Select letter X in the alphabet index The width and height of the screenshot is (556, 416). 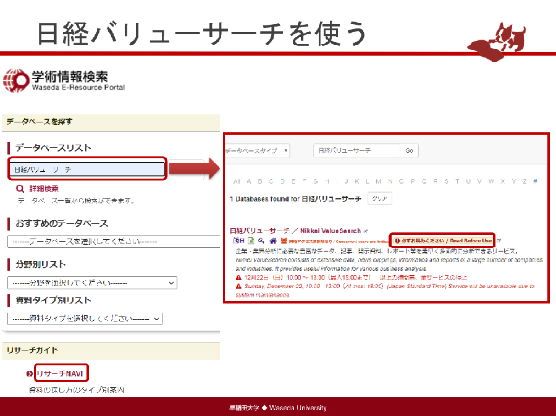pyautogui.click(x=503, y=182)
